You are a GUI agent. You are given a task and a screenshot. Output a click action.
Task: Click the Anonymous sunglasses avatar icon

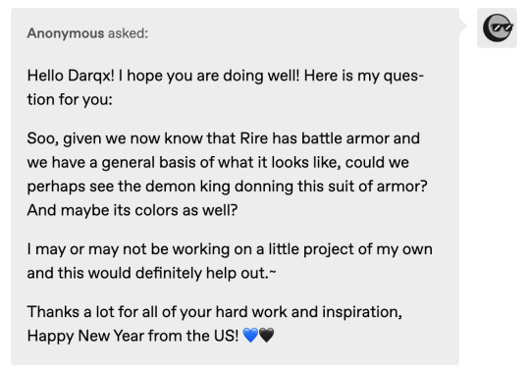(497, 27)
